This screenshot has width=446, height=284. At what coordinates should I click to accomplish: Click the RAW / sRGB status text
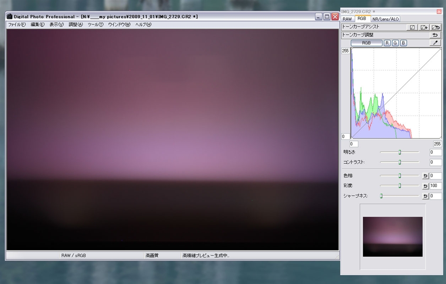pyautogui.click(x=74, y=256)
